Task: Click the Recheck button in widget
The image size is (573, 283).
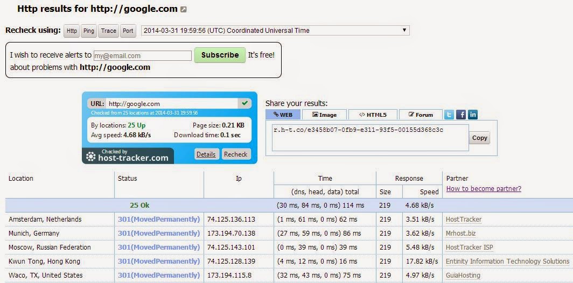Action: (236, 154)
